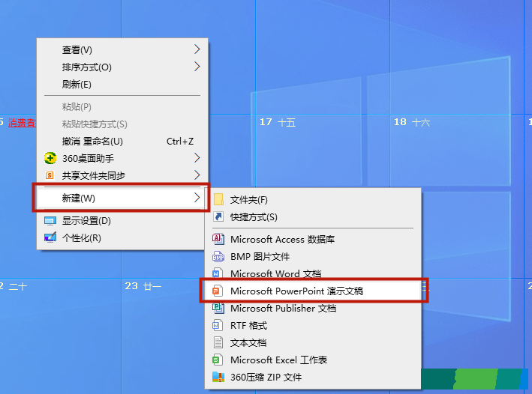
Task: Create new BMP 图片文件
Action: click(x=313, y=256)
